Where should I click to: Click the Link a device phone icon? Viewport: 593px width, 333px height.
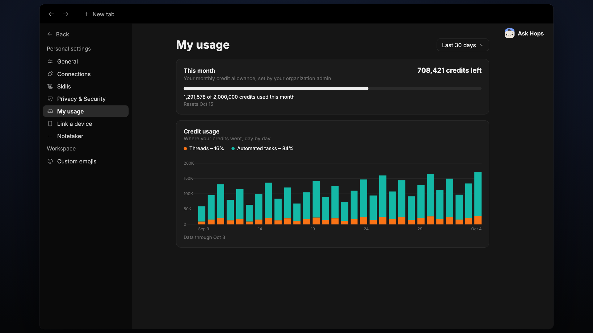tap(50, 124)
